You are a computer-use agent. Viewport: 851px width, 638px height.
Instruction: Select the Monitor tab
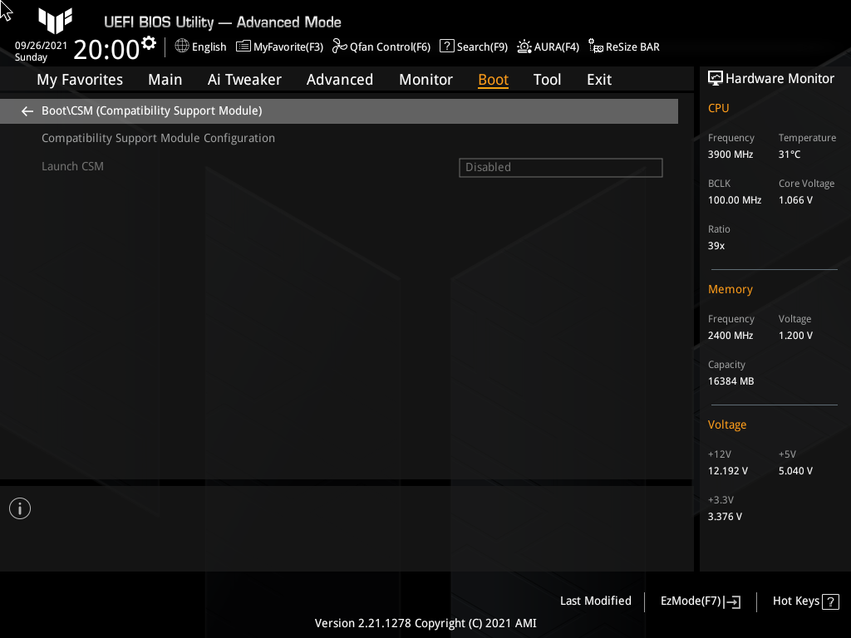pos(425,79)
